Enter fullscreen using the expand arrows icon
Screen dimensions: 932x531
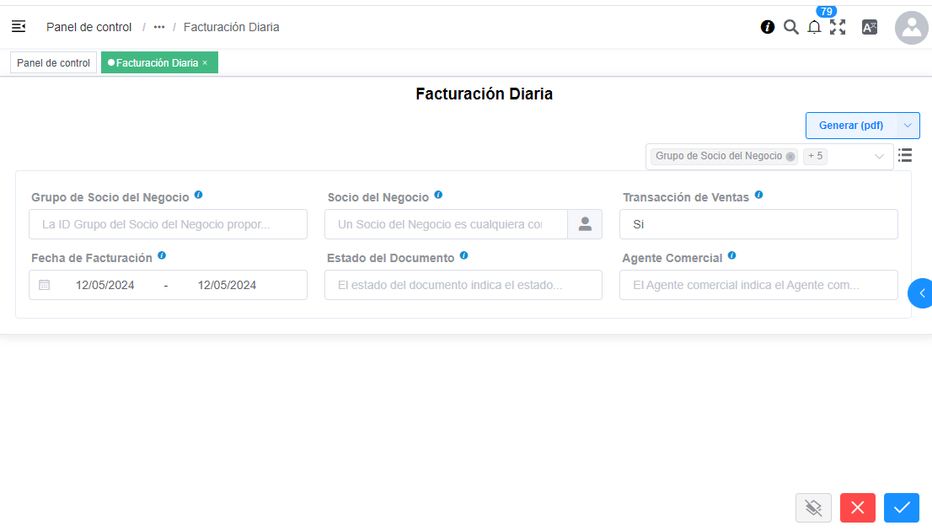pos(838,26)
